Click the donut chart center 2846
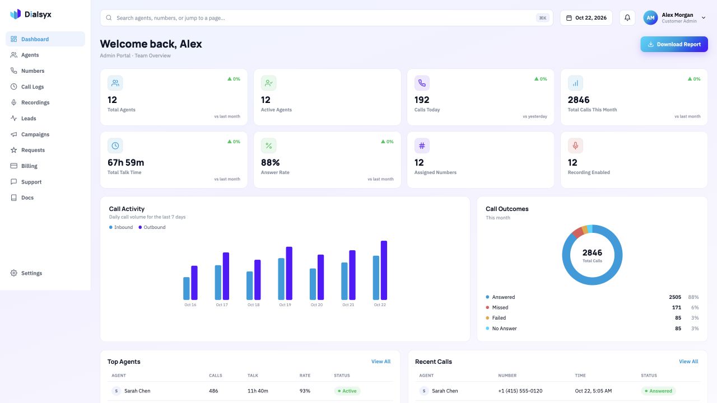The width and height of the screenshot is (717, 403). [592, 252]
